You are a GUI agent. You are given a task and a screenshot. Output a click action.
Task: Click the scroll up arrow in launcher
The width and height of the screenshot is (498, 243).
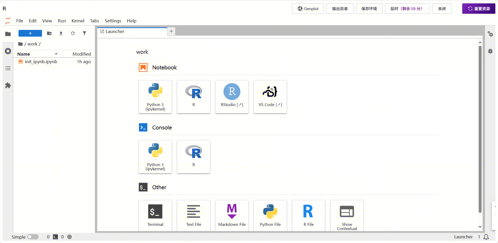click(480, 42)
